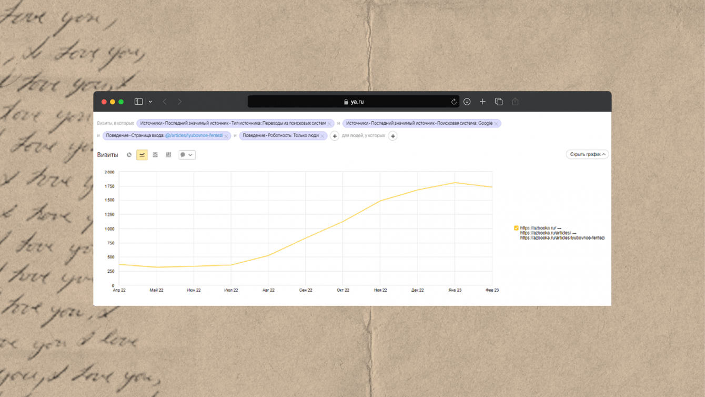Open the @/articles/lyubovnoe-fentezi link in the filter

pos(194,136)
